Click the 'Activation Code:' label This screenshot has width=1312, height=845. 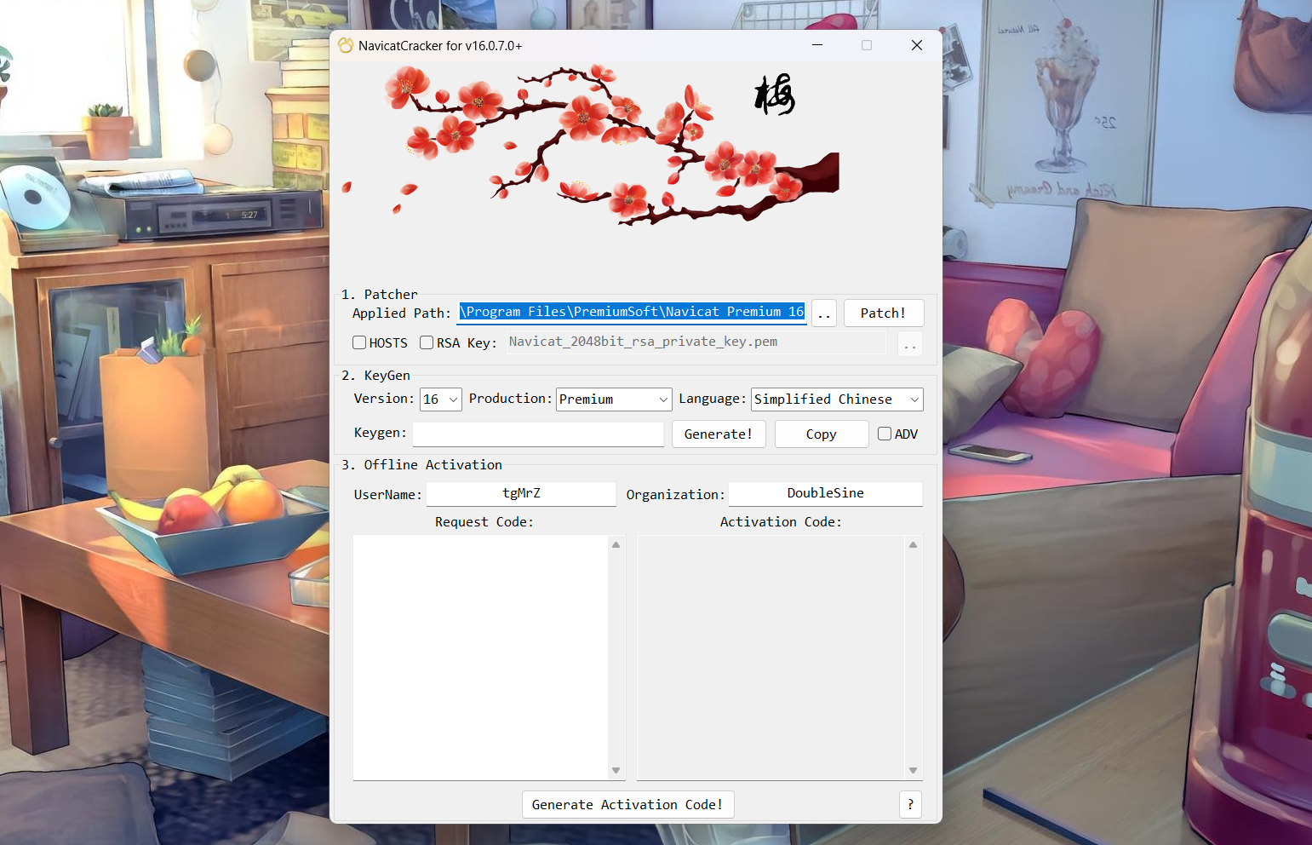click(781, 522)
